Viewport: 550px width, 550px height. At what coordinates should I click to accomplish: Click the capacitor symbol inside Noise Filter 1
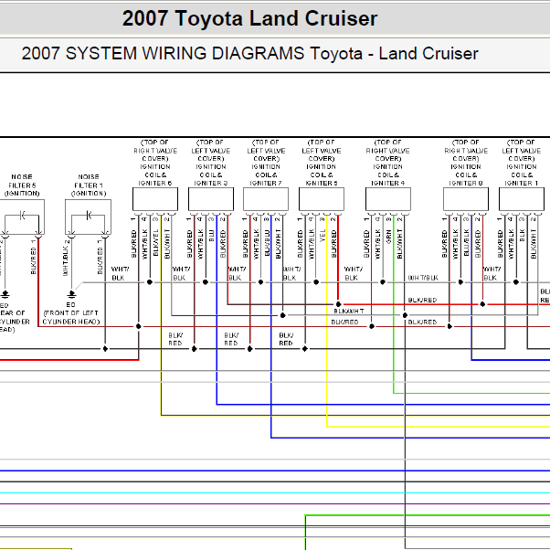tap(89, 216)
